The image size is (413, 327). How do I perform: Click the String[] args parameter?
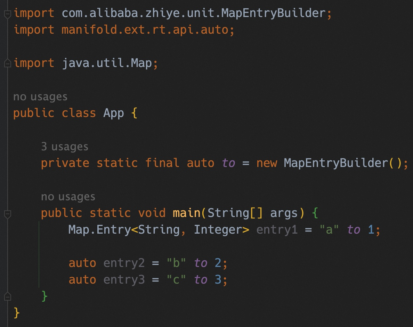point(254,213)
